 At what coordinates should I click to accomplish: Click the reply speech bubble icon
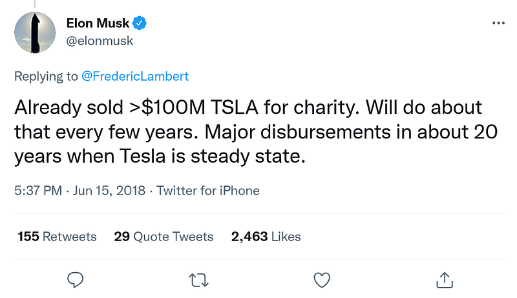coord(75,280)
